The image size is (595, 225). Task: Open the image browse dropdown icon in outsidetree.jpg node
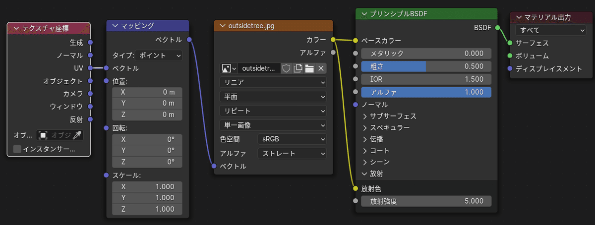click(x=229, y=68)
